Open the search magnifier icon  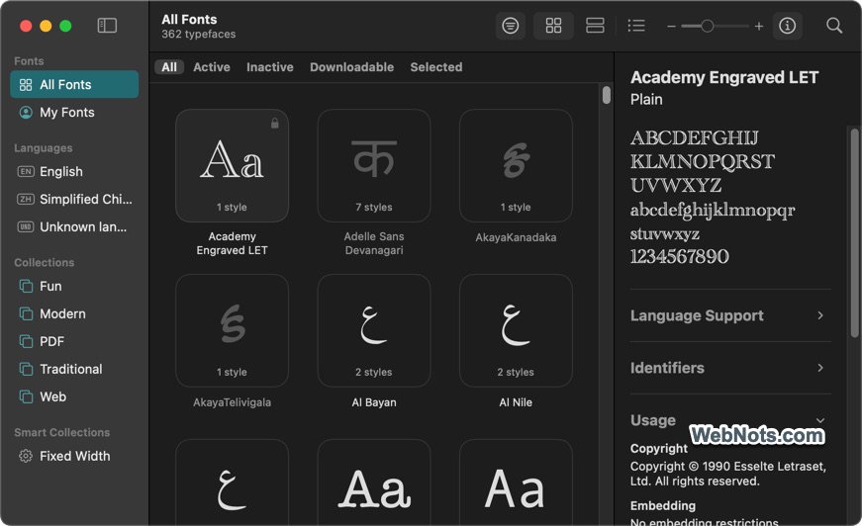click(834, 26)
